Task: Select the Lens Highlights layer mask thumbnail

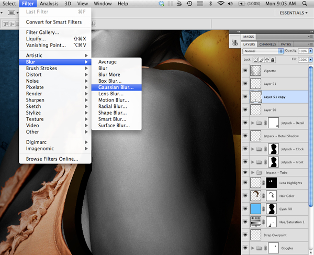Action: 271,183
